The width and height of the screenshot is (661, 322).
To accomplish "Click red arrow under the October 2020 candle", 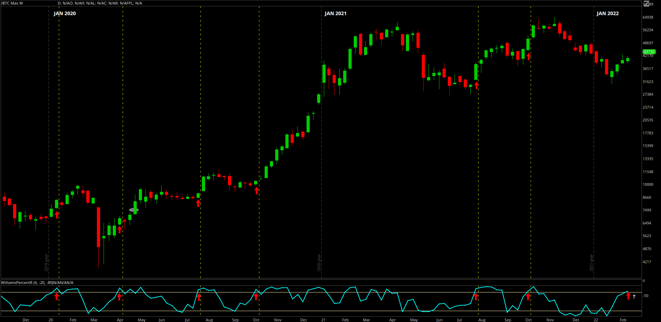I will tap(257, 190).
